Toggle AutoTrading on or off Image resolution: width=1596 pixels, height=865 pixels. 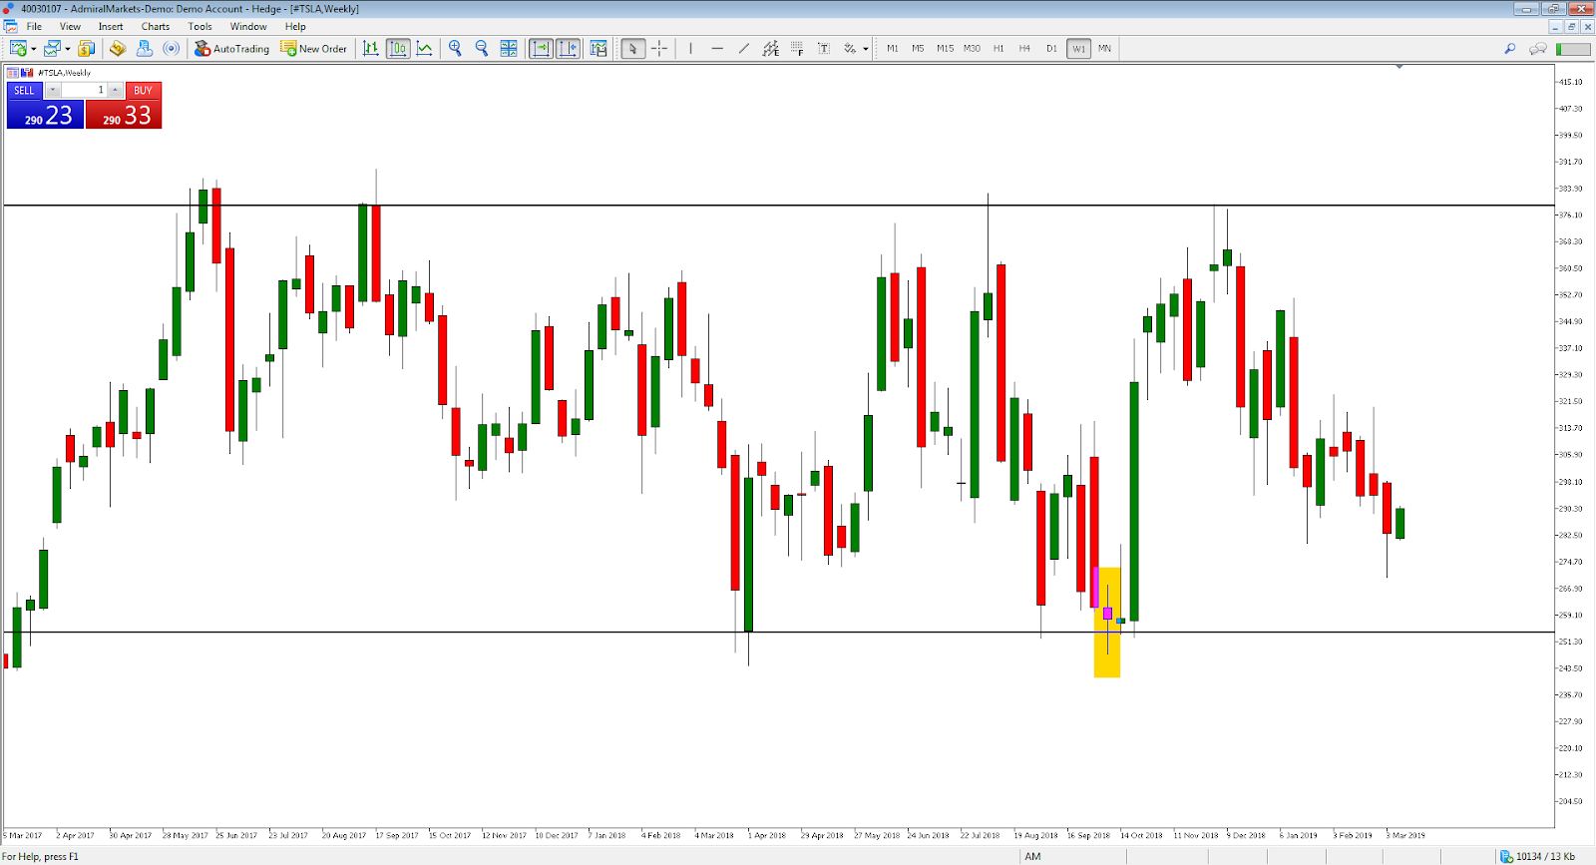231,48
